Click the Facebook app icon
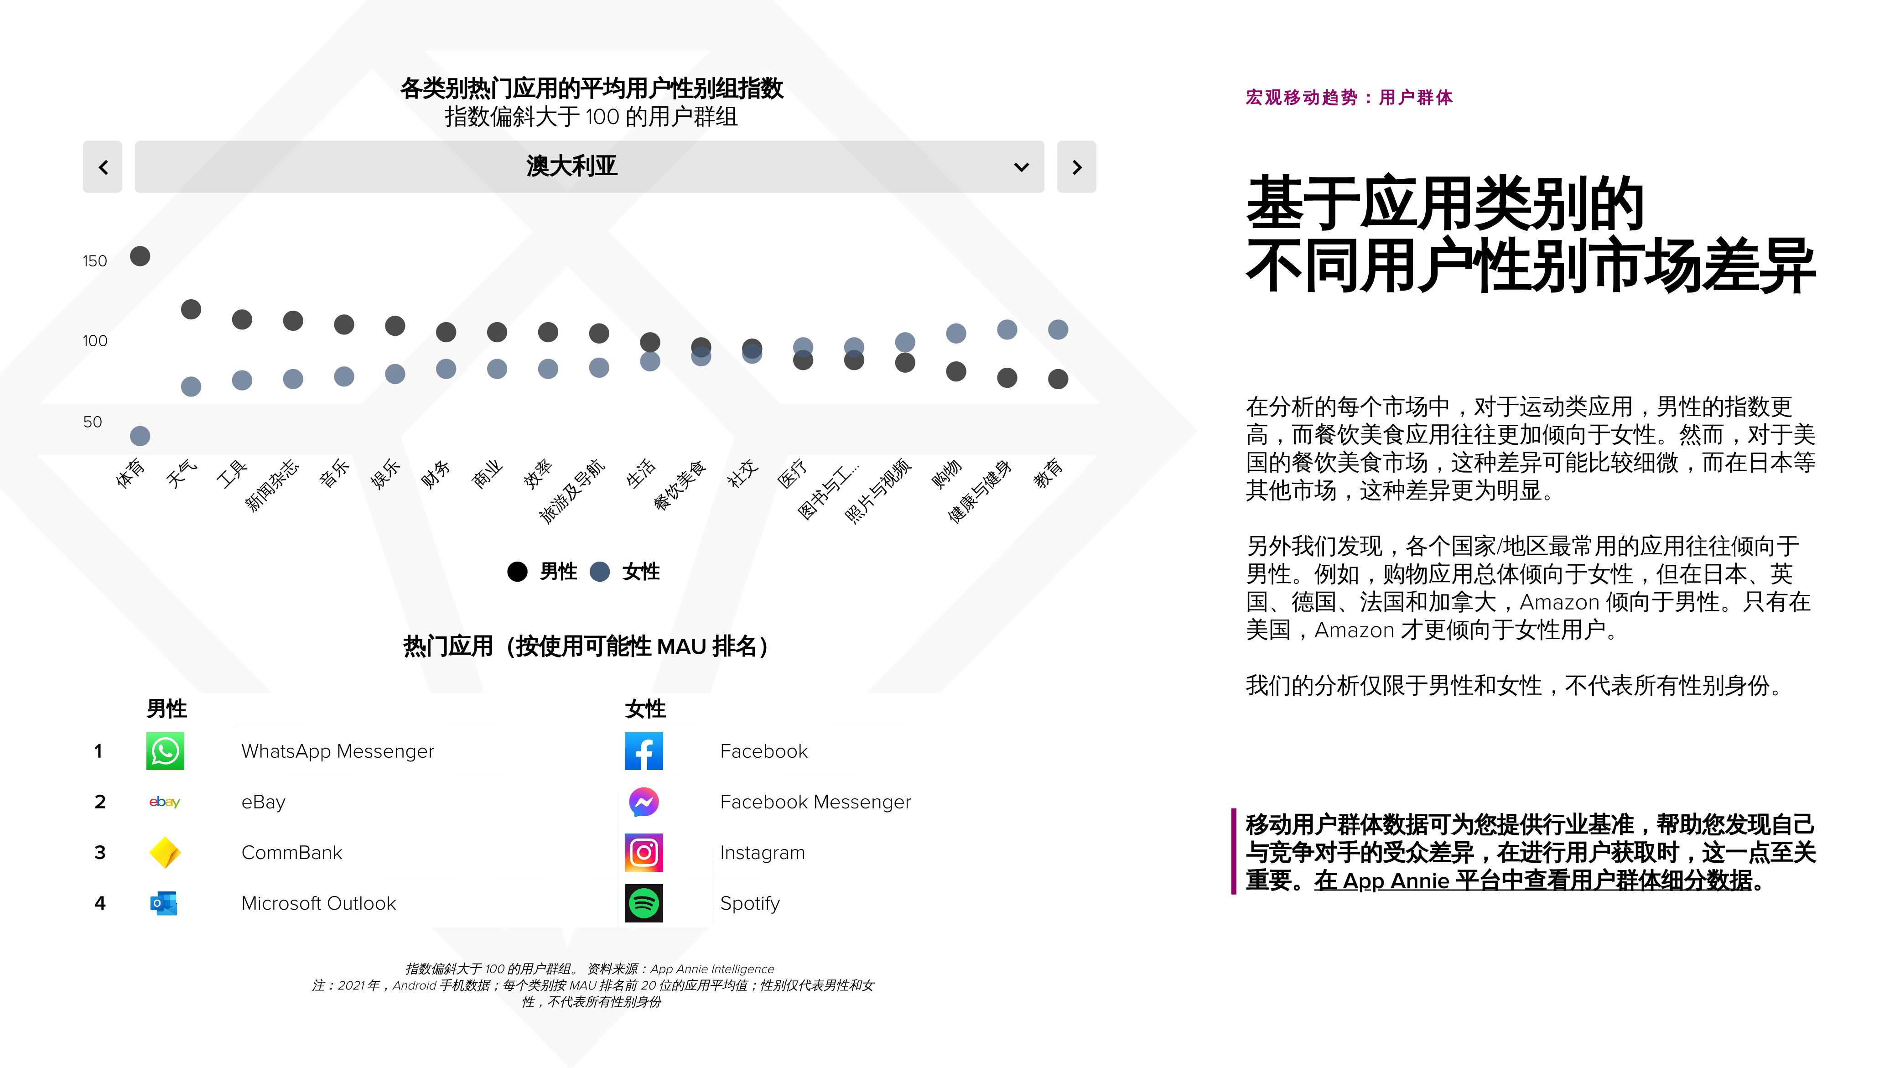Screen dimensions: 1900x1068 pyautogui.click(x=644, y=751)
